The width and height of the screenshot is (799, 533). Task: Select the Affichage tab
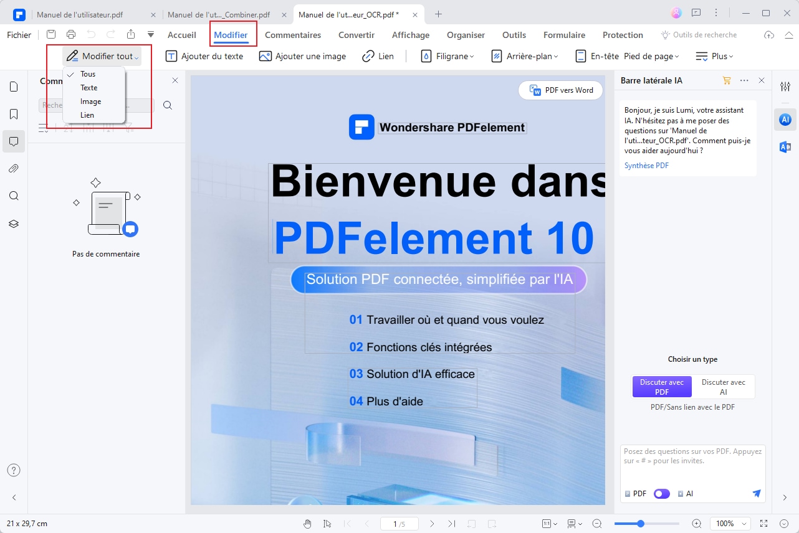[x=411, y=35]
